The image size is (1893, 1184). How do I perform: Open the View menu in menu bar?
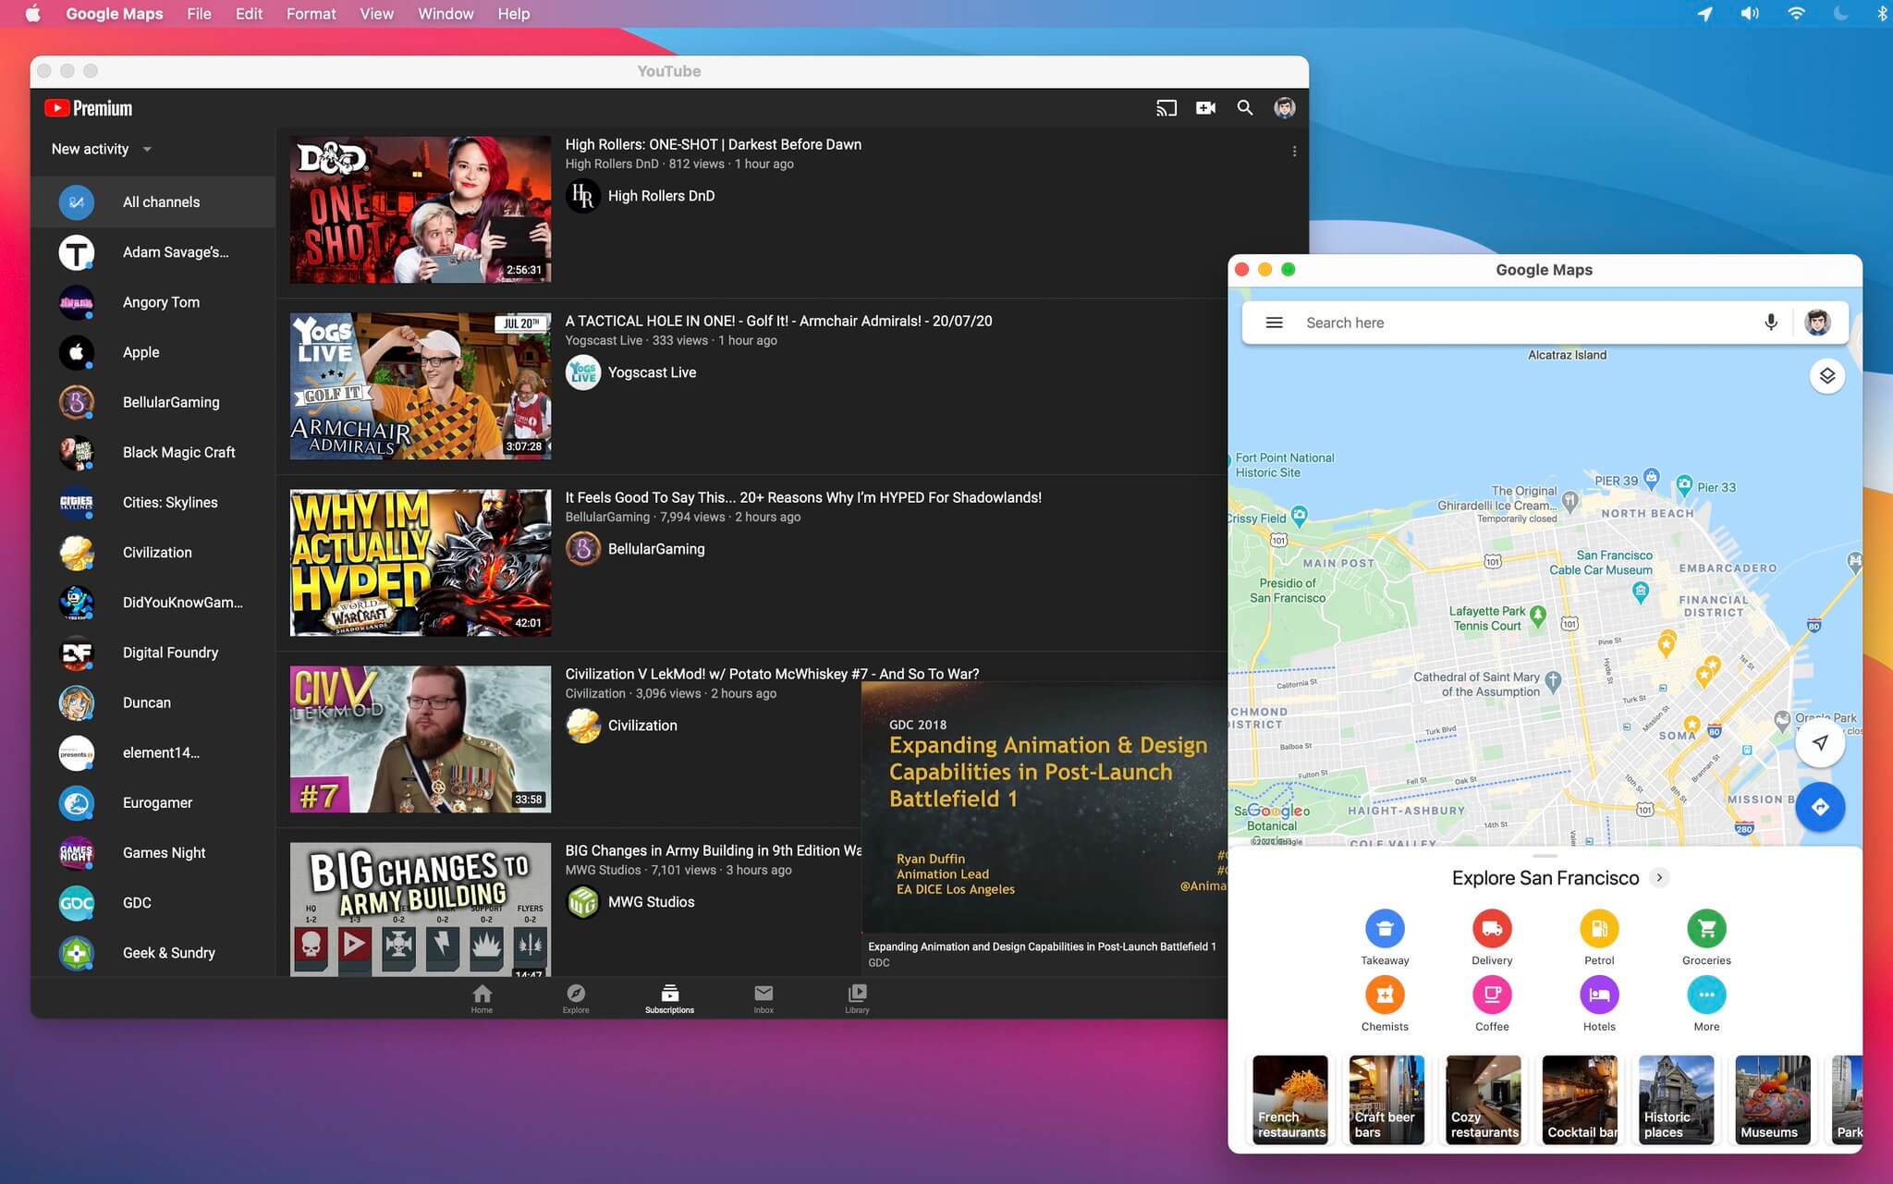(376, 14)
